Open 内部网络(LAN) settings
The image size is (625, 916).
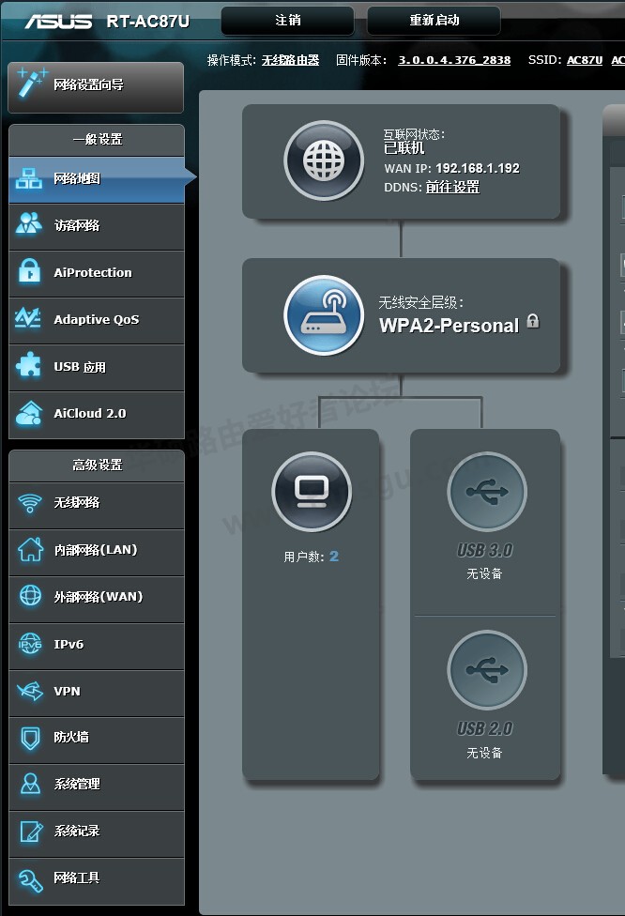click(97, 553)
